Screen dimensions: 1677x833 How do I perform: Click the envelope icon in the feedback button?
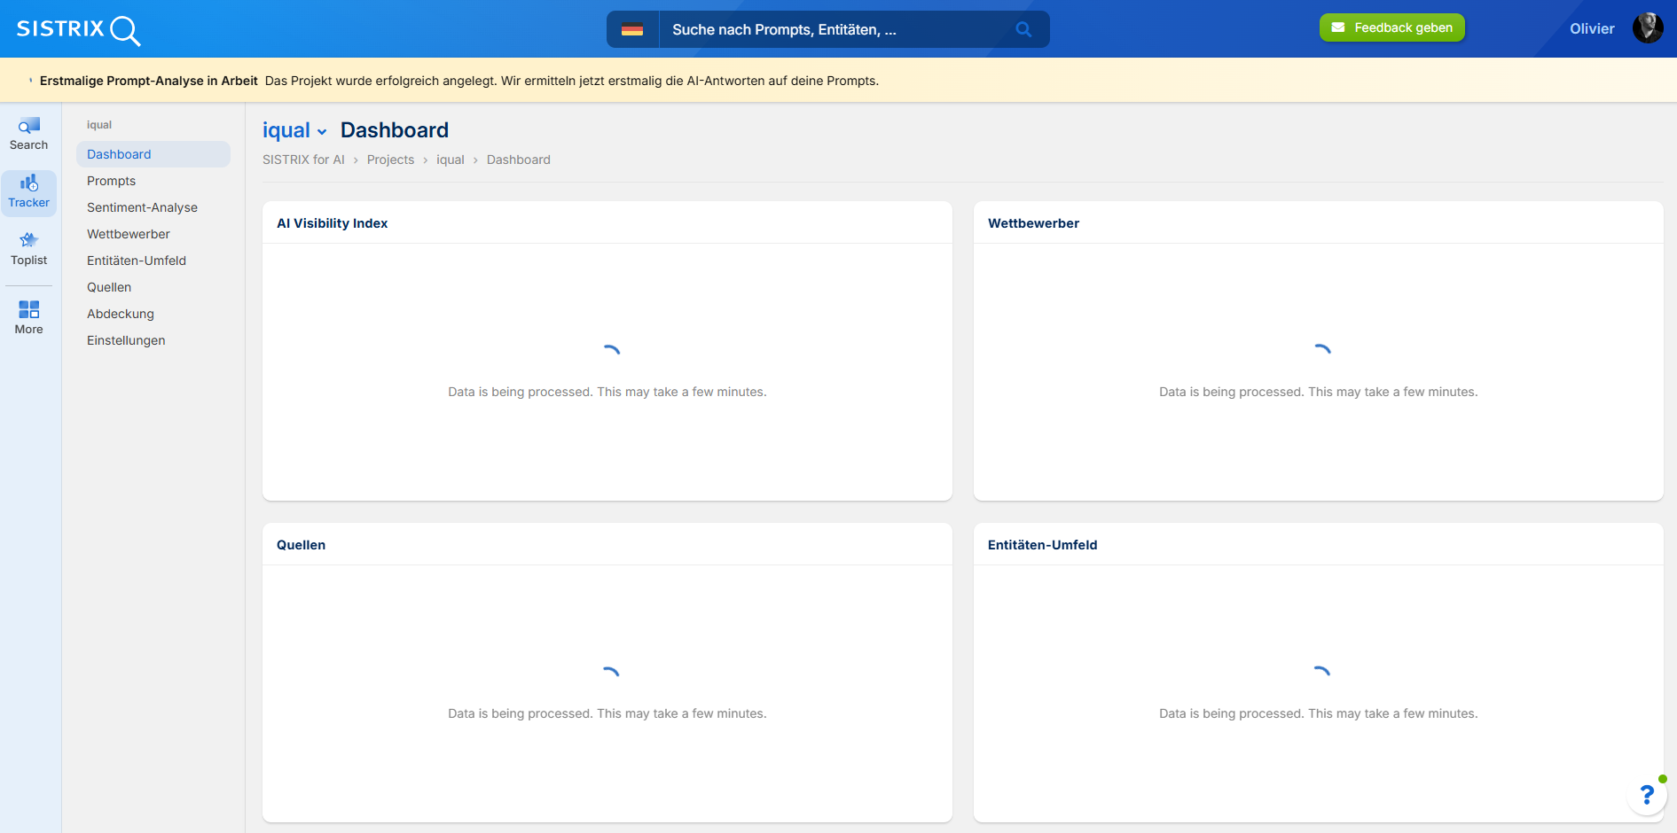pos(1337,27)
